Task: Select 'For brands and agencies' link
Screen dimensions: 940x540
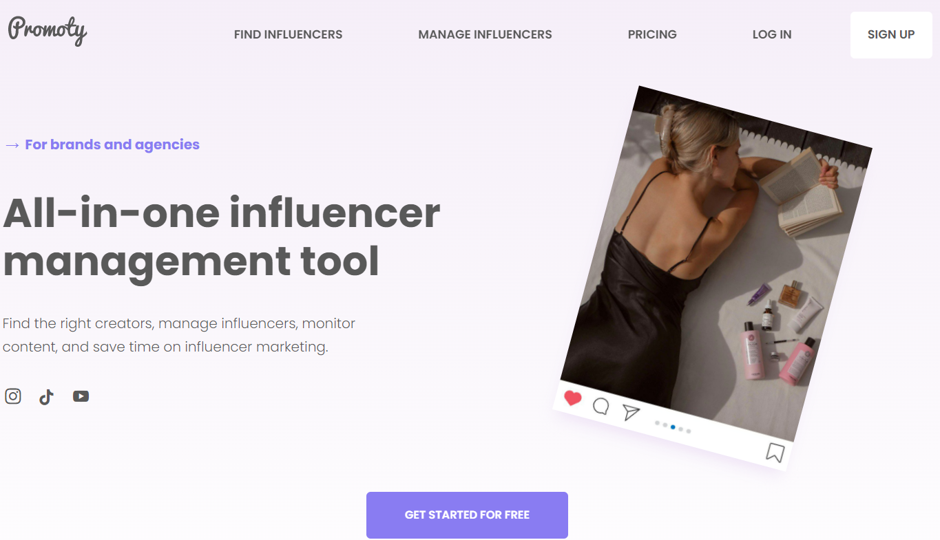Action: pos(112,144)
